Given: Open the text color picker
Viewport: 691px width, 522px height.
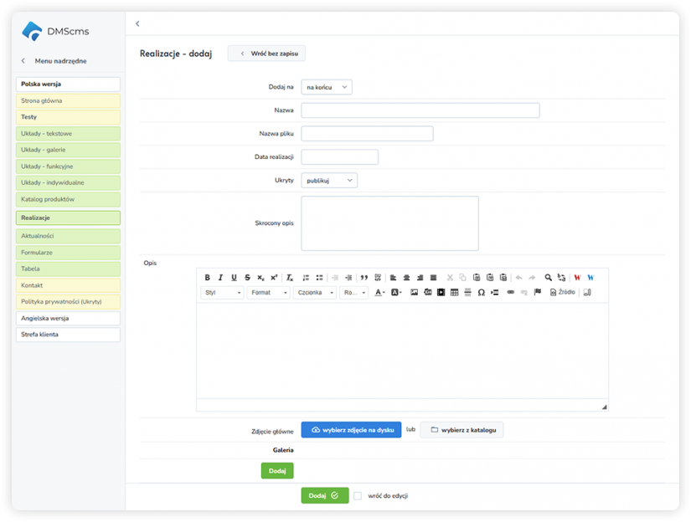Looking at the screenshot, I should click(x=380, y=292).
